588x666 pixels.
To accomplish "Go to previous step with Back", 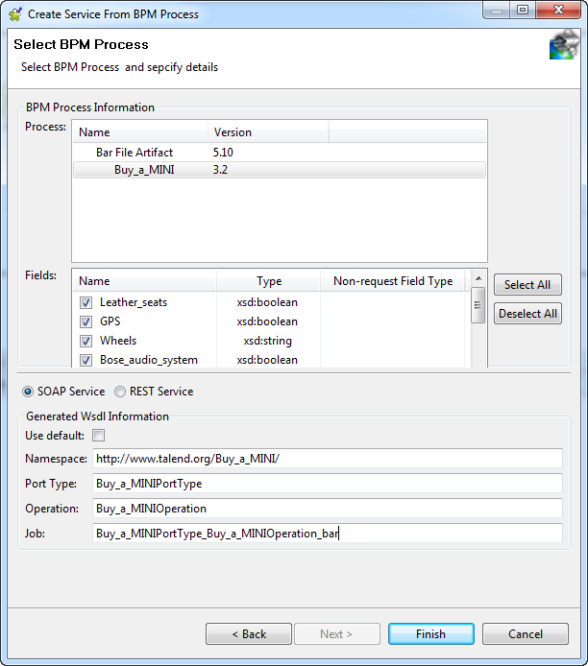I will tap(249, 634).
